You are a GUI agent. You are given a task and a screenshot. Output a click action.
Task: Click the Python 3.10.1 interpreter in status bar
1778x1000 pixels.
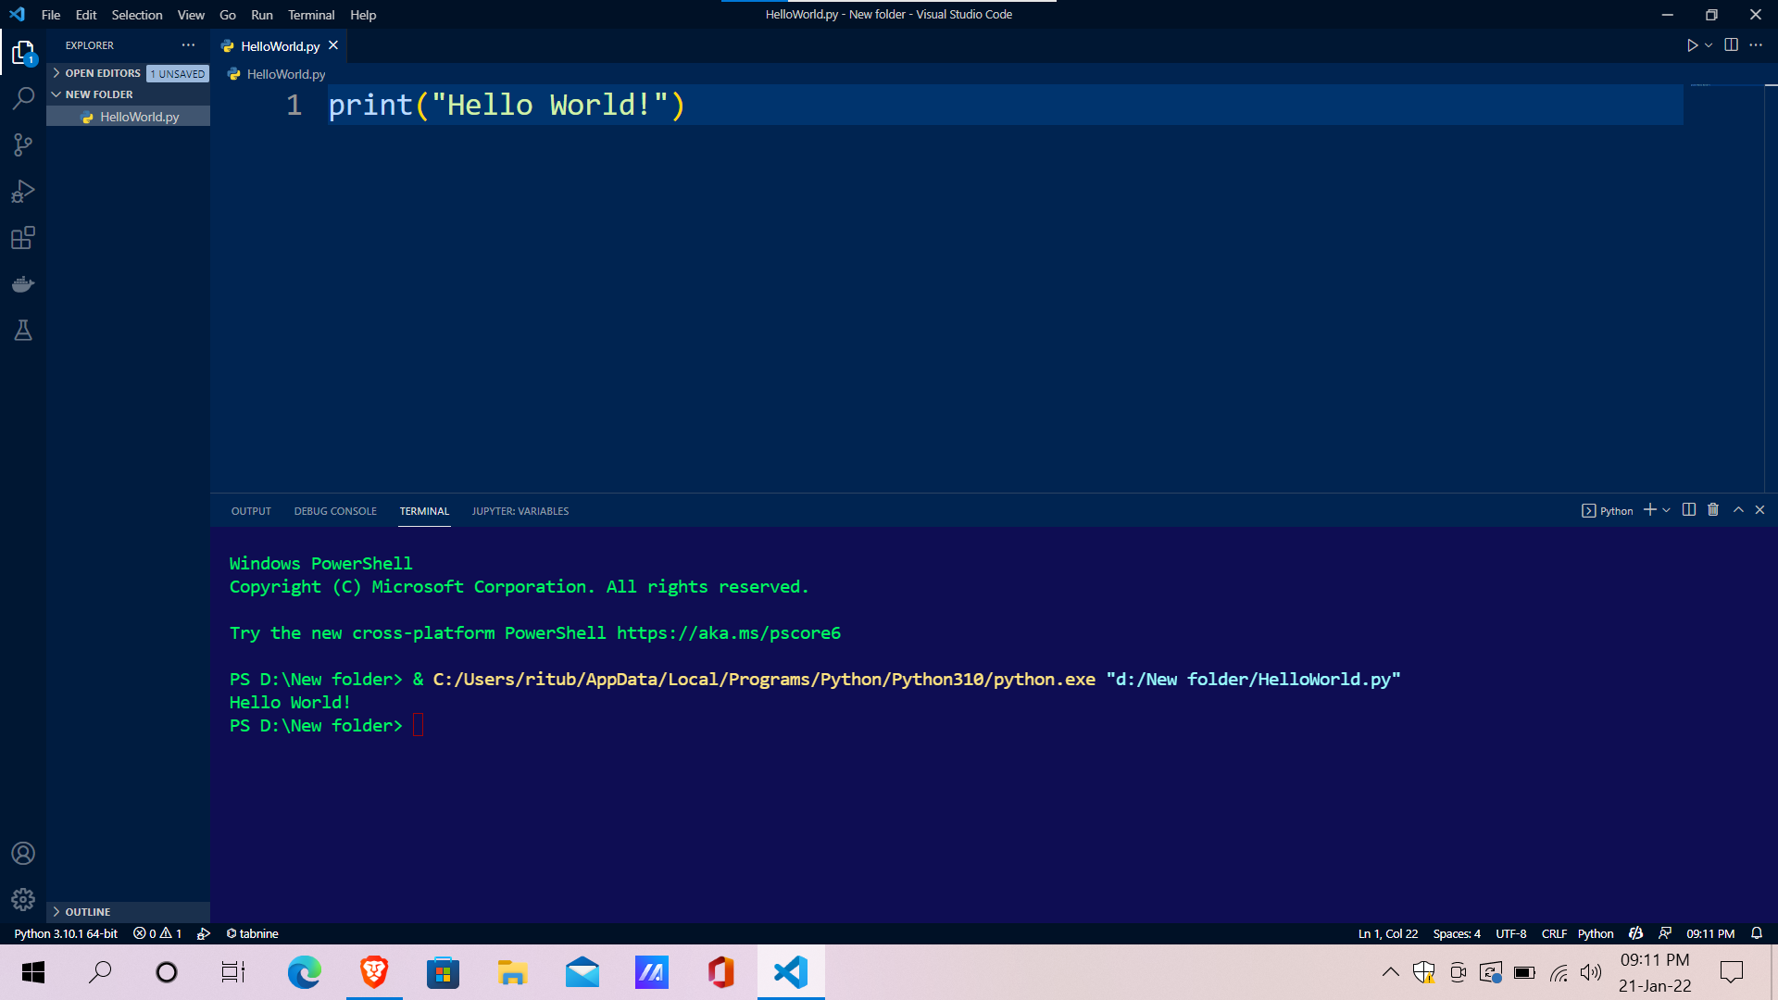[x=65, y=933]
